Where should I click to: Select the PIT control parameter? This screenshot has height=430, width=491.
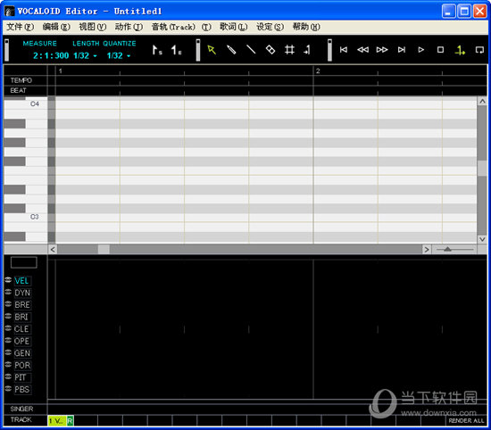[x=22, y=377]
